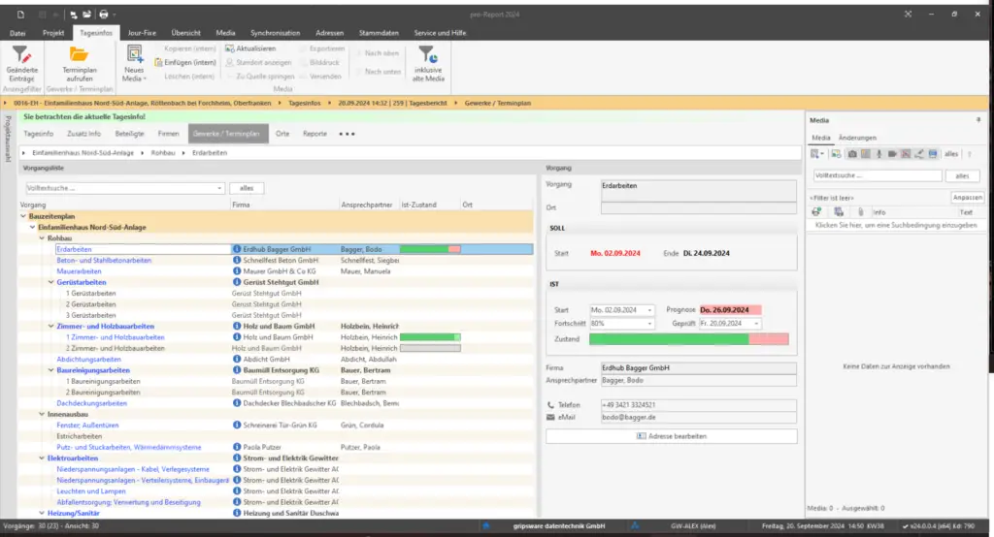This screenshot has width=994, height=537.
Task: Open the Stammdaten ribbon tab
Action: (x=380, y=33)
